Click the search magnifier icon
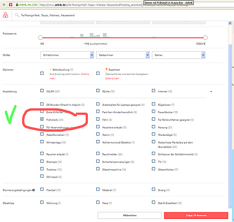 click(17, 15)
